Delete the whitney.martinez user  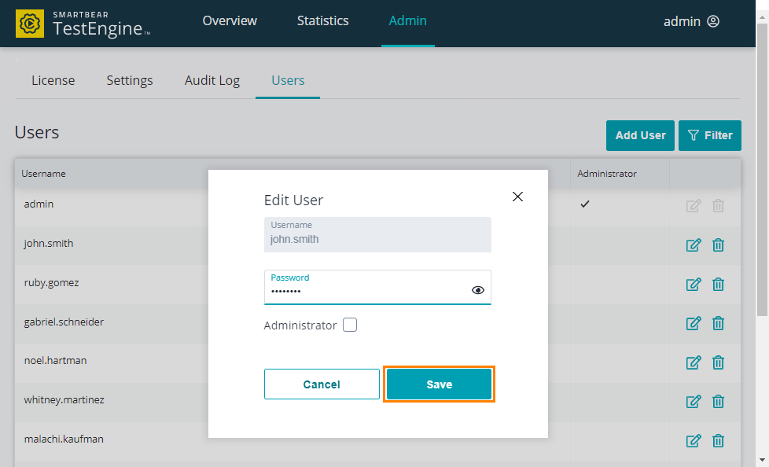[718, 401]
